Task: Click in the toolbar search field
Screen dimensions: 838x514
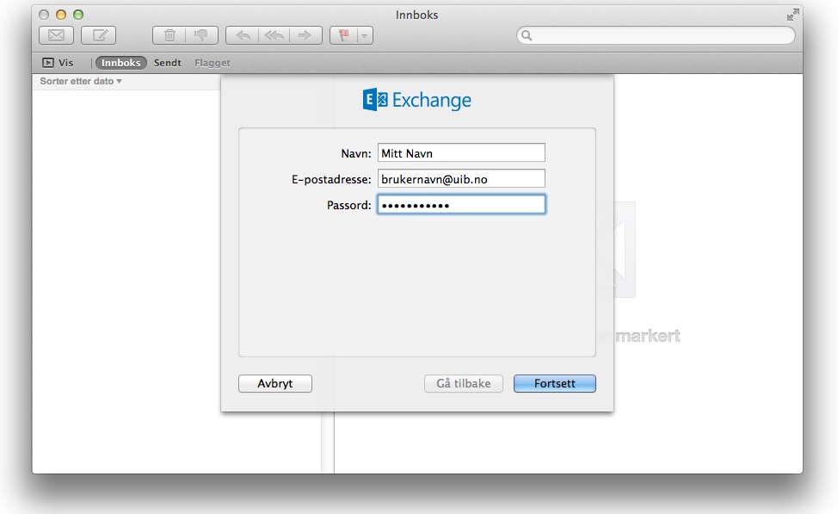Action: pos(658,35)
